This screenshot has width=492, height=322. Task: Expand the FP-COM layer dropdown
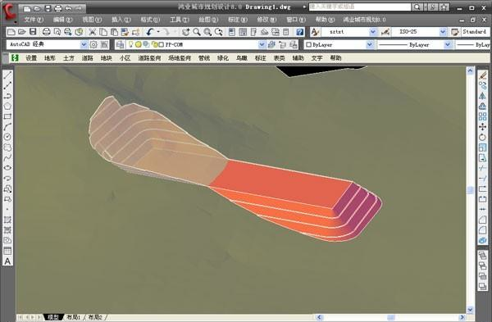[262, 44]
